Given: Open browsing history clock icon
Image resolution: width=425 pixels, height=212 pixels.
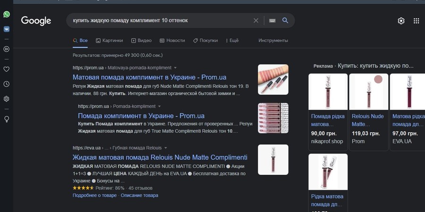Looking at the screenshot, I should (x=7, y=84).
